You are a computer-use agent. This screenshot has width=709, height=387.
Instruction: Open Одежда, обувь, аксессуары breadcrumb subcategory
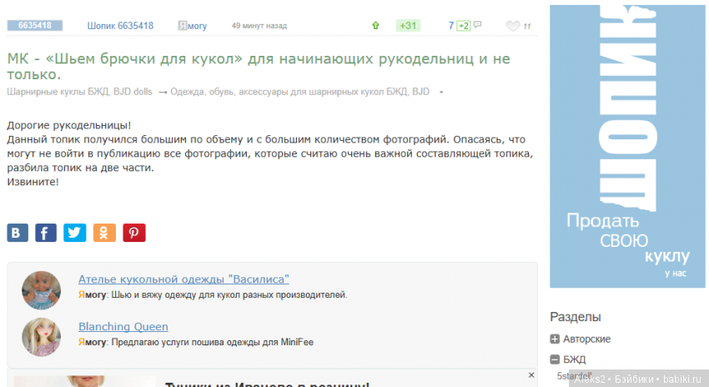pyautogui.click(x=299, y=92)
